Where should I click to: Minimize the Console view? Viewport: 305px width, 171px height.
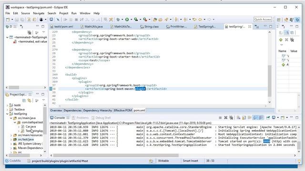[291, 117]
